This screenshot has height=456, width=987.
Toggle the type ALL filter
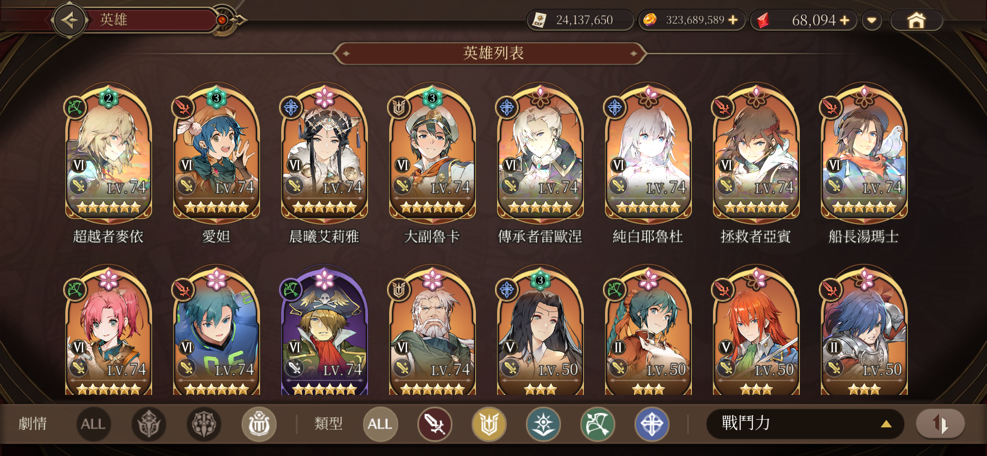[380, 424]
